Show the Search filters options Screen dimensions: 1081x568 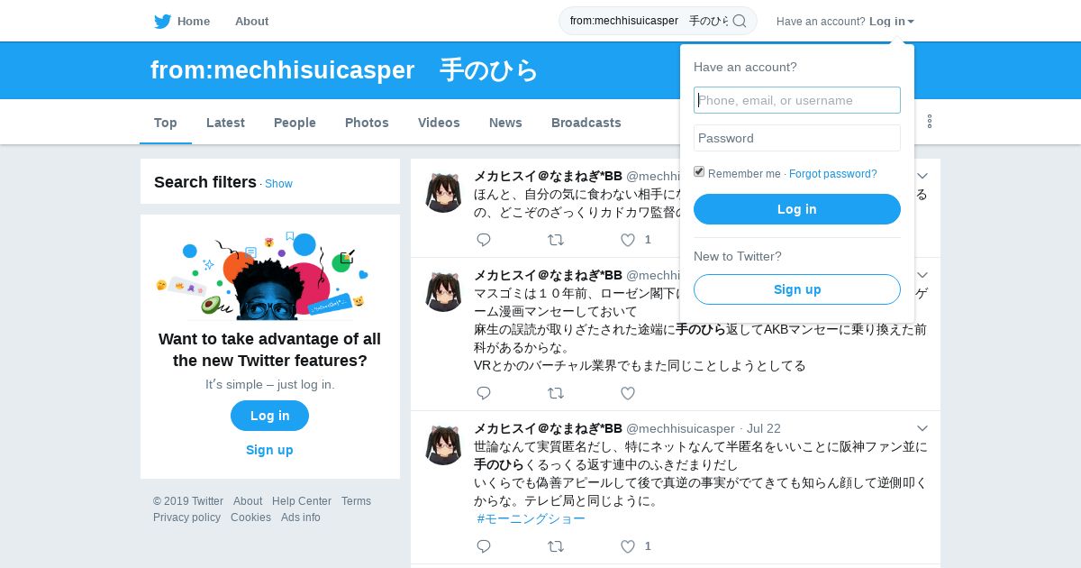coord(278,184)
